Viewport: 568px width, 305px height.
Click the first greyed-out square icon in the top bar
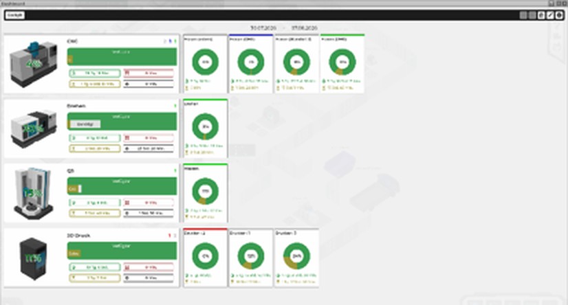(x=523, y=15)
